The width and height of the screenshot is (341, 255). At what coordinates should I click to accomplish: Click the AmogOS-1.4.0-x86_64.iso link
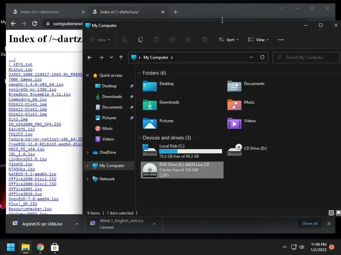coord(36,84)
